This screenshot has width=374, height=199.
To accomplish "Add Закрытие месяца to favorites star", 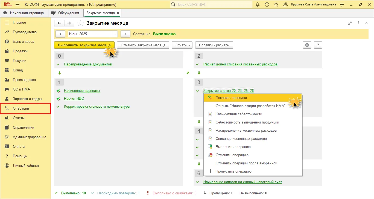I will [x=80, y=23].
